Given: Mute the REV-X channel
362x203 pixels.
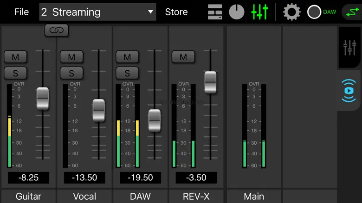Looking at the screenshot, I should [183, 57].
